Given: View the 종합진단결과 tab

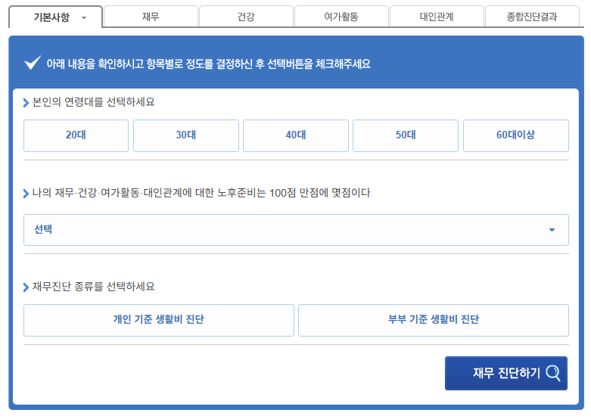Looking at the screenshot, I should [532, 17].
